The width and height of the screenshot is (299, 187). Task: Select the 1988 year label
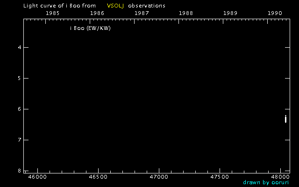tap(186, 13)
